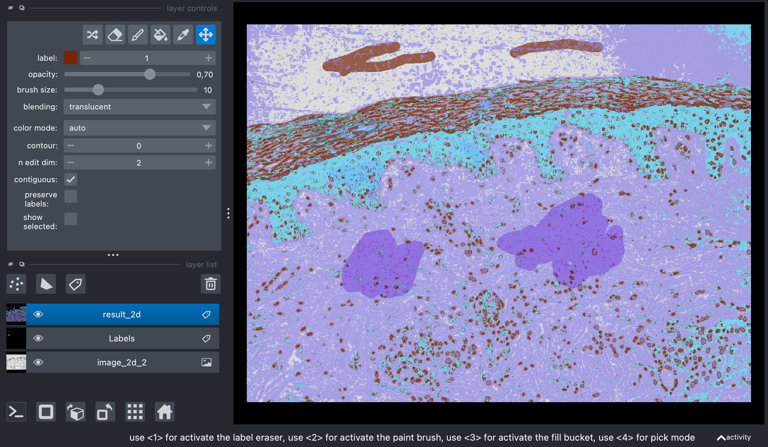Open the blending dropdown
The width and height of the screenshot is (768, 447).
pyautogui.click(x=139, y=107)
